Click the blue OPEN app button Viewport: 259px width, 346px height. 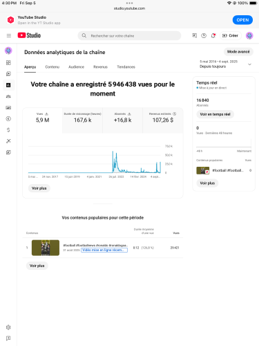pyautogui.click(x=242, y=20)
